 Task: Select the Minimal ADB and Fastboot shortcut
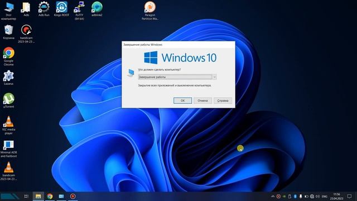9,149
